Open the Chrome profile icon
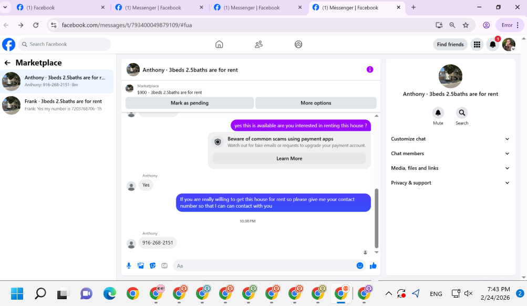Screen dimensions: 527x306 click(486, 25)
